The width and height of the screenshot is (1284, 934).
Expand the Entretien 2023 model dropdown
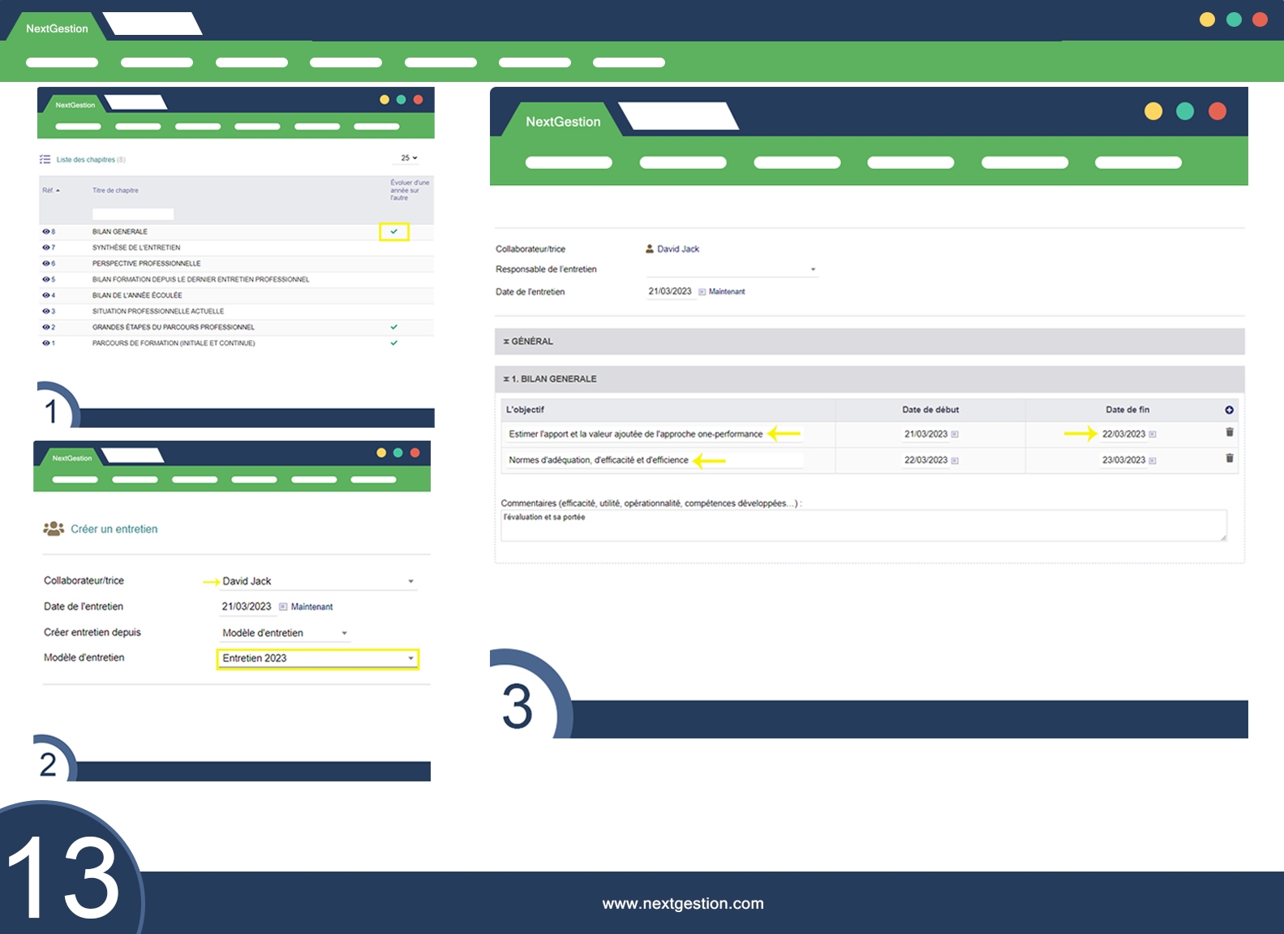(x=410, y=658)
